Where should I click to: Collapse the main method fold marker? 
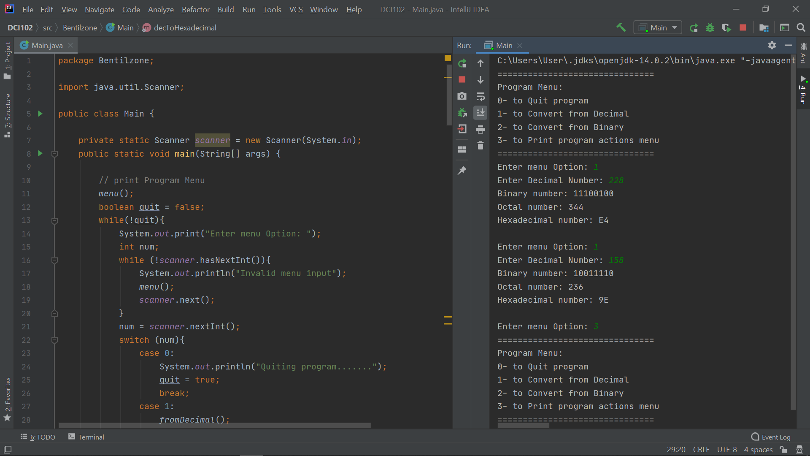(54, 154)
